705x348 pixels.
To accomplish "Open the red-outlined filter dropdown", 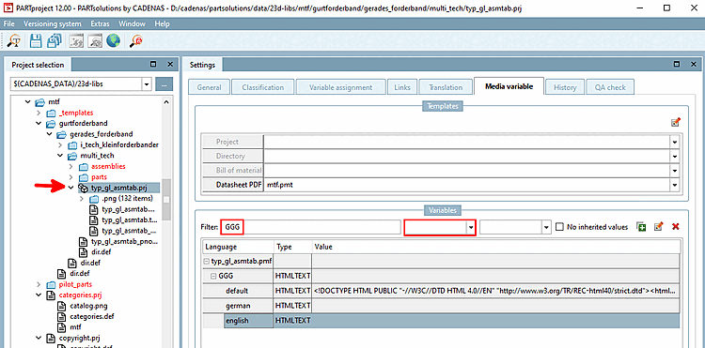I will (471, 227).
